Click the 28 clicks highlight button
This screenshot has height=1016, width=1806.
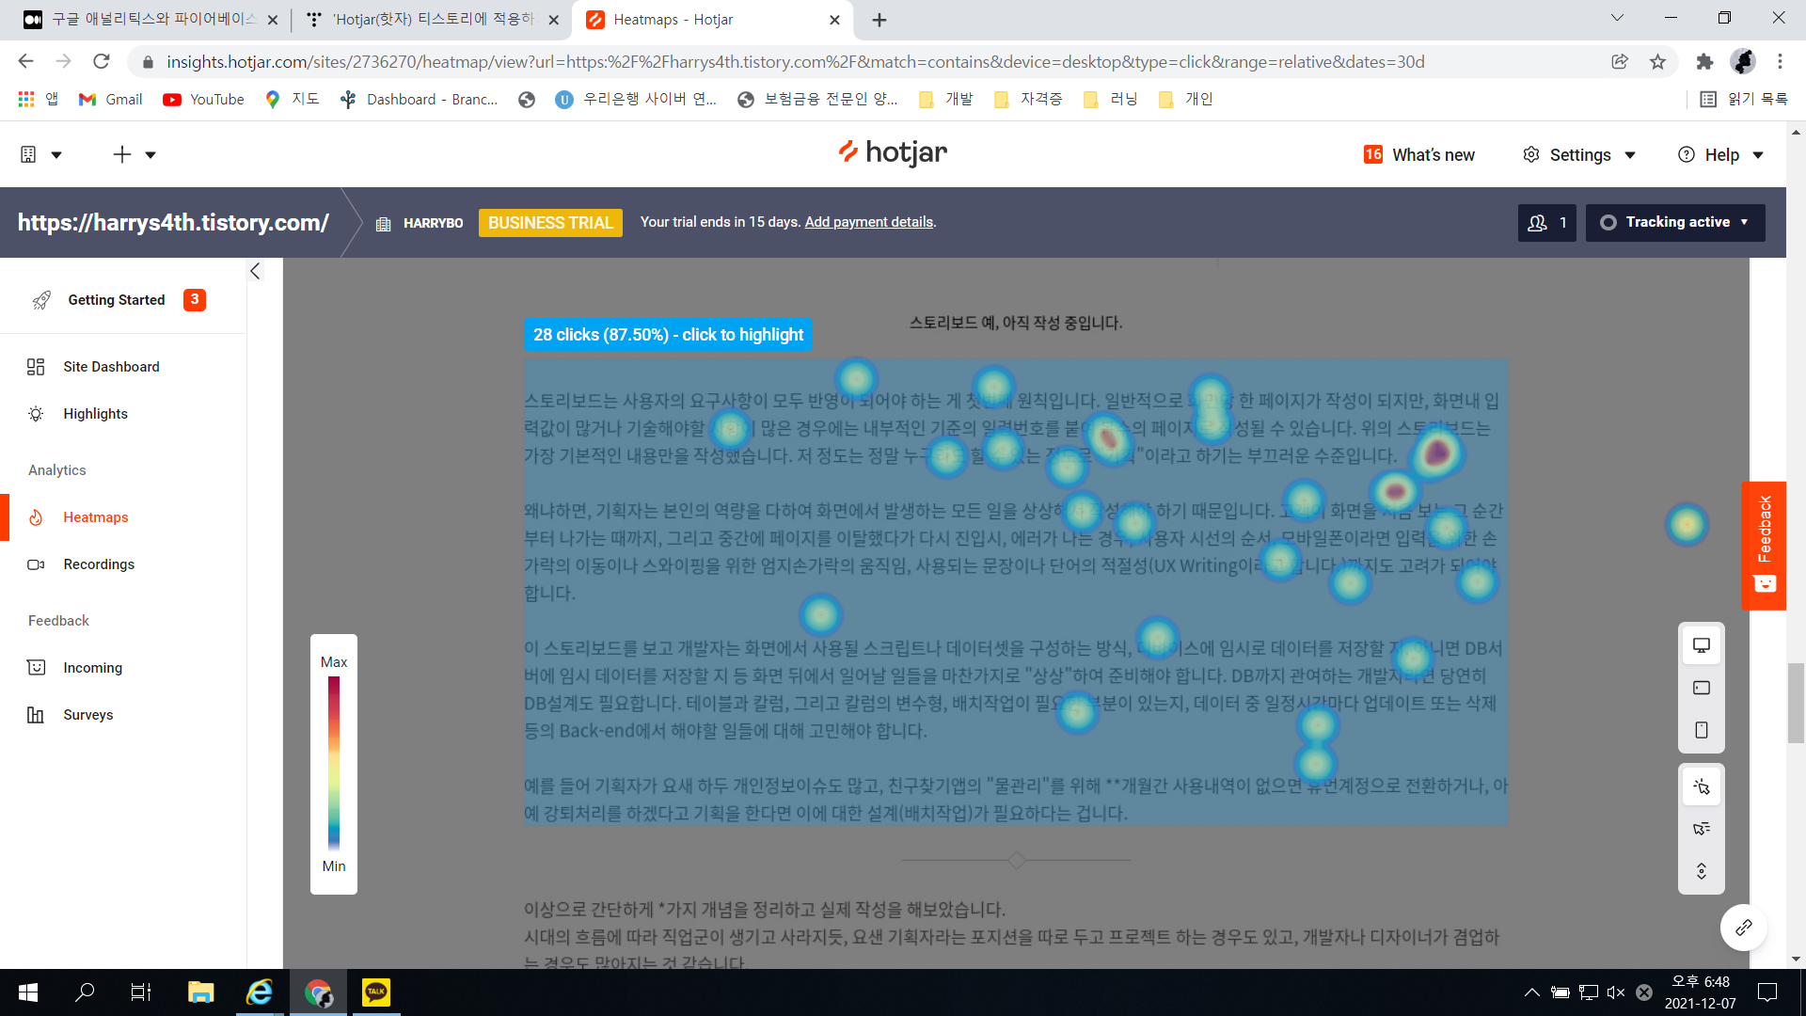click(668, 335)
